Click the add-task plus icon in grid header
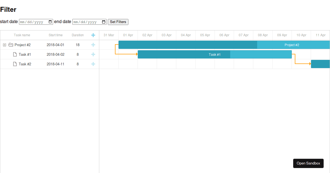The height and width of the screenshot is (173, 330). (93, 35)
